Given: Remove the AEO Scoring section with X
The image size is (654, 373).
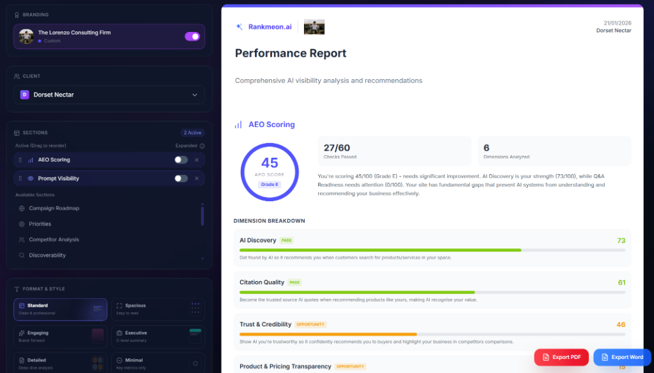Looking at the screenshot, I should [197, 160].
